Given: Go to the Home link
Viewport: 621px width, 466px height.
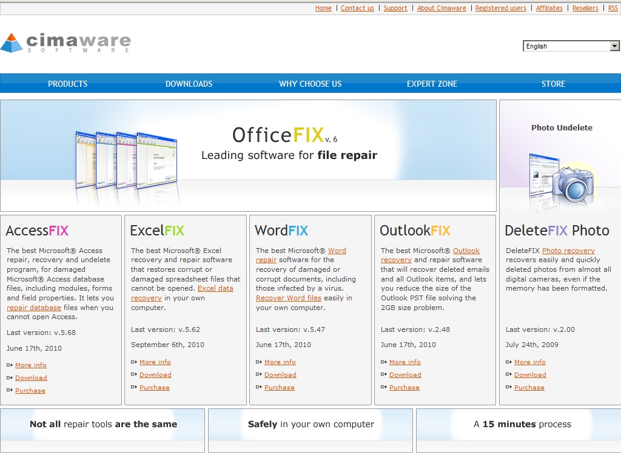Looking at the screenshot, I should click(x=323, y=8).
